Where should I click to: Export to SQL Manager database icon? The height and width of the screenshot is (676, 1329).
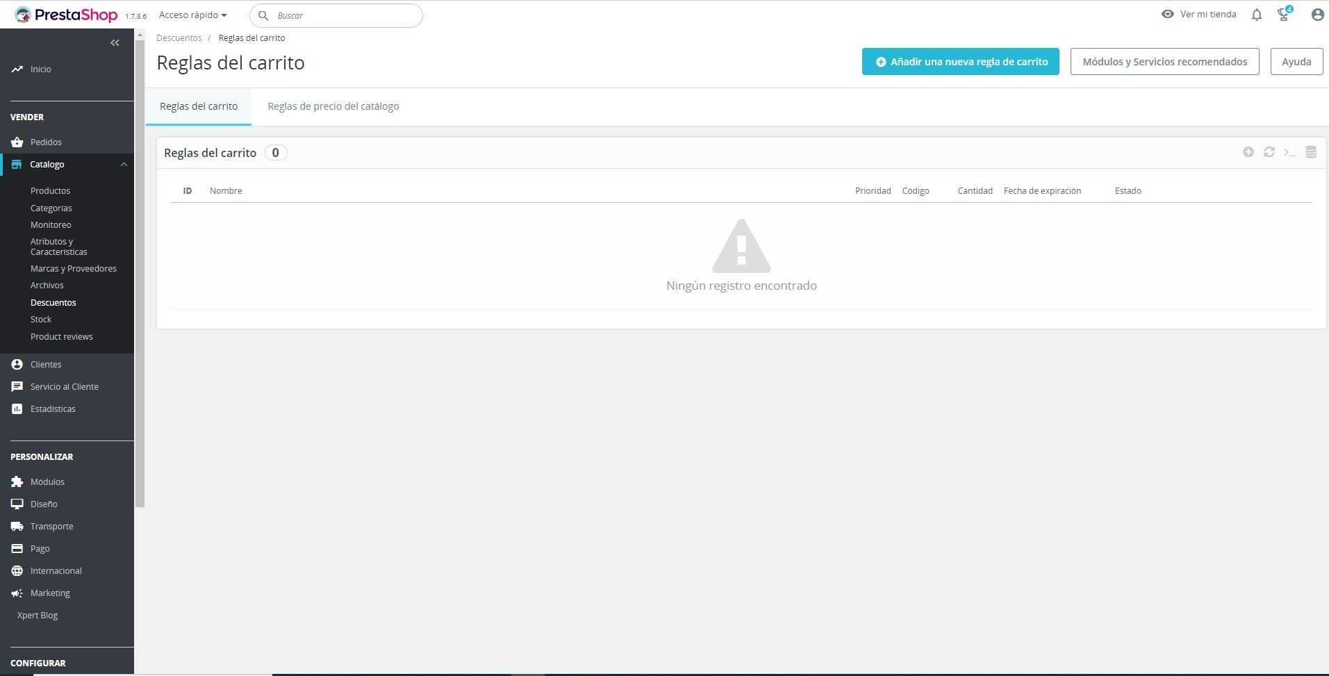pos(1311,152)
